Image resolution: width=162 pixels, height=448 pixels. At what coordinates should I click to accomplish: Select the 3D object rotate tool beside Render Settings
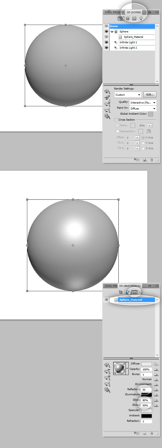pos(107,91)
